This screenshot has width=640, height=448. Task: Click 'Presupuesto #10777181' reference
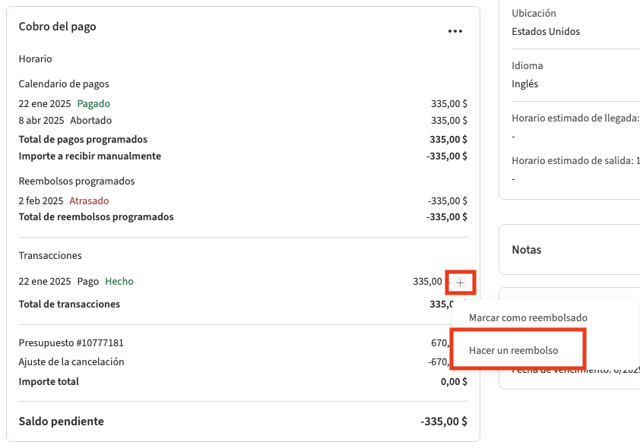[71, 343]
